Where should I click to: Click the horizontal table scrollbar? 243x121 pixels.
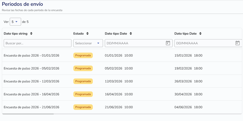28,114
